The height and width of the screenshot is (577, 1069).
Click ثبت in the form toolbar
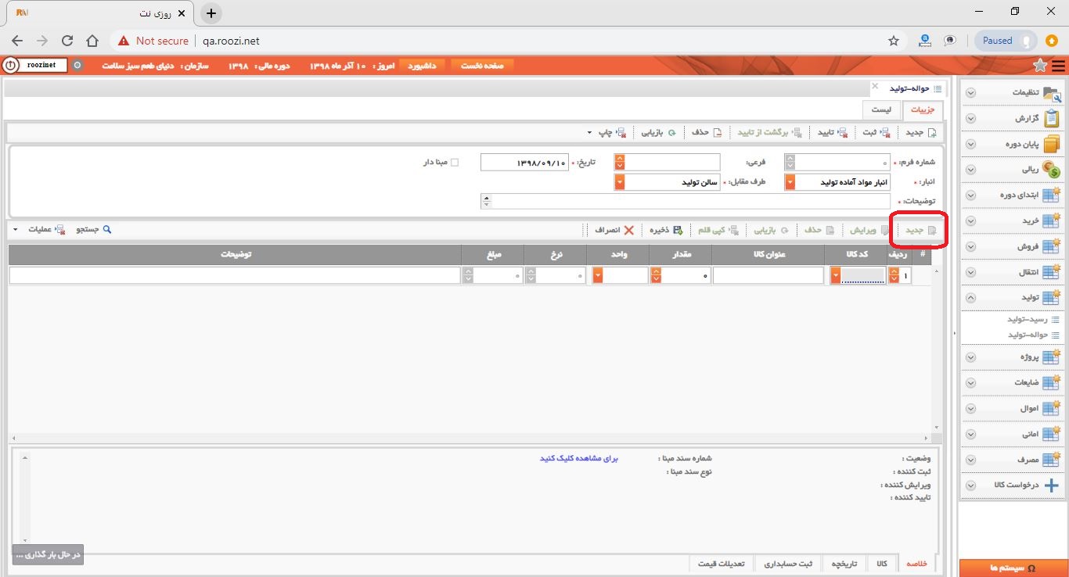876,132
